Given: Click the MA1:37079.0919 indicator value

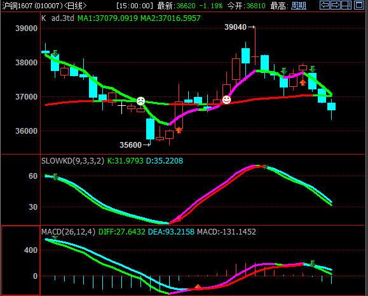Looking at the screenshot, I should 107,18.
